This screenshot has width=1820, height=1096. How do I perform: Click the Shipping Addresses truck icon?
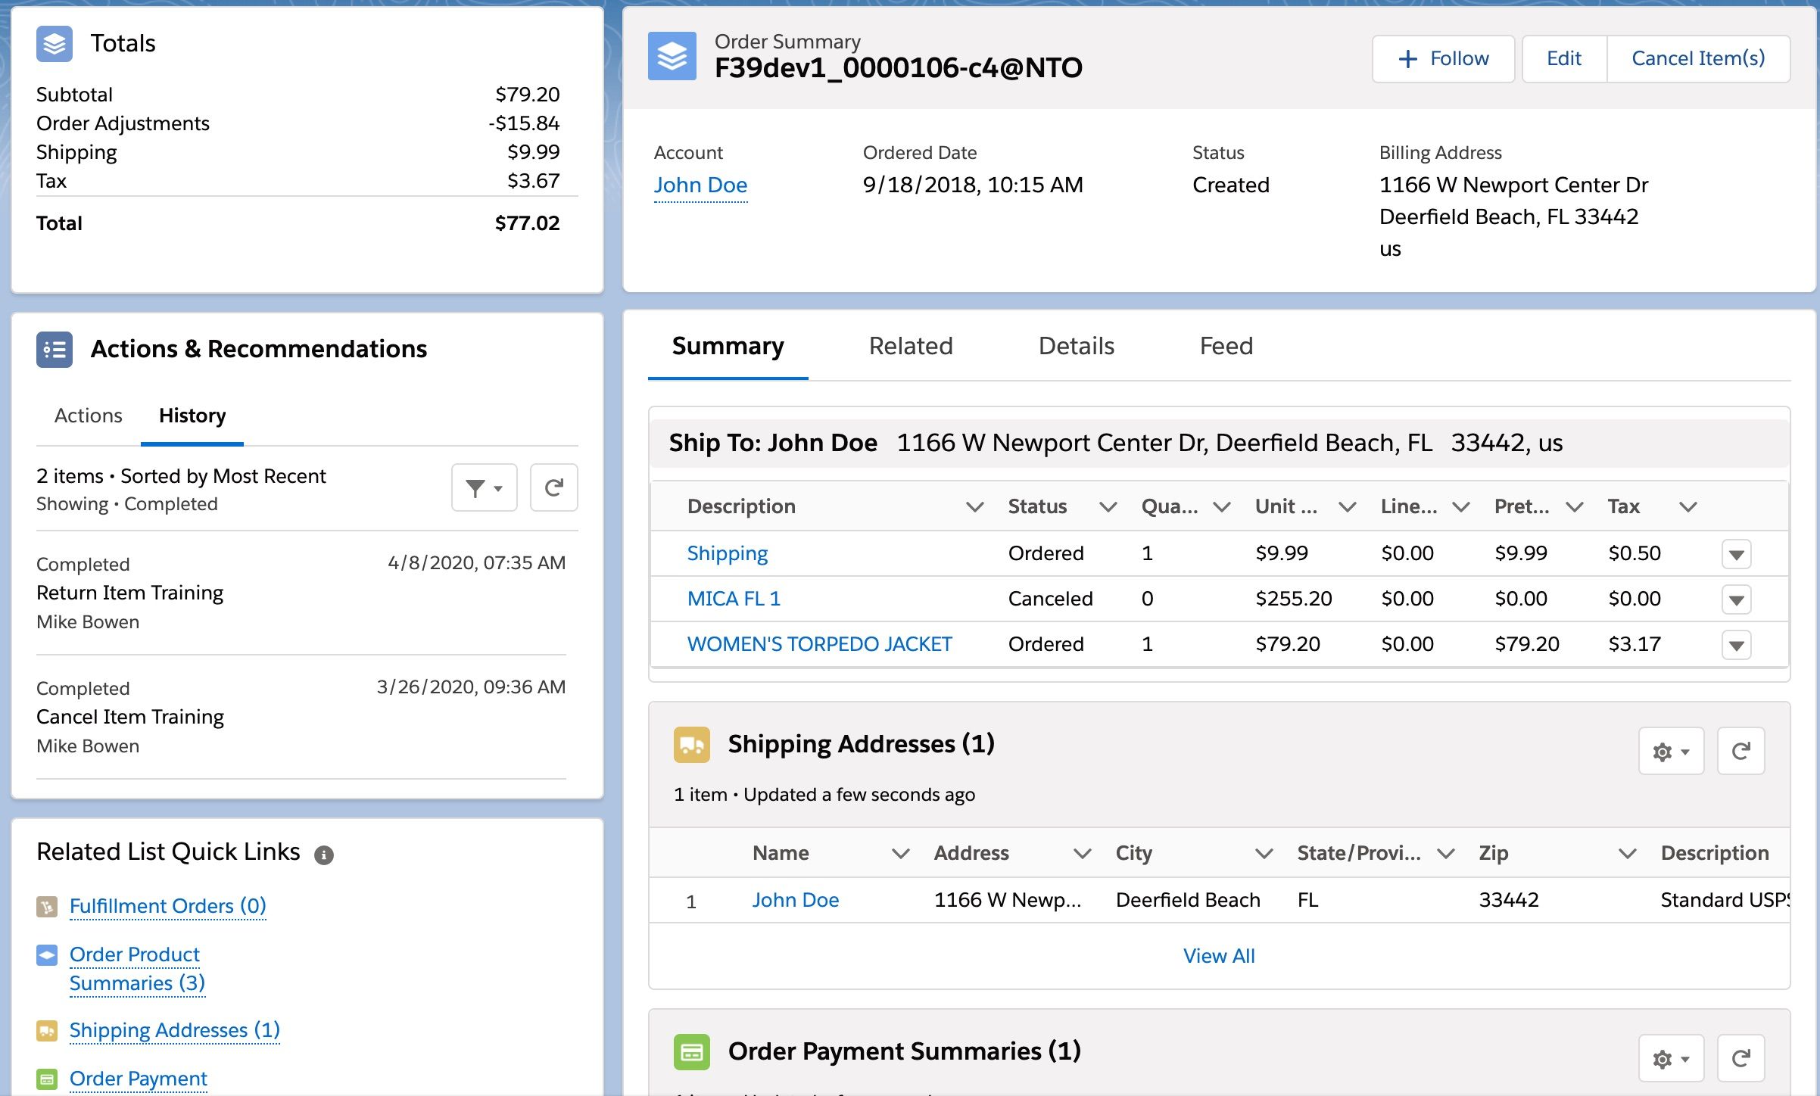pyautogui.click(x=691, y=745)
